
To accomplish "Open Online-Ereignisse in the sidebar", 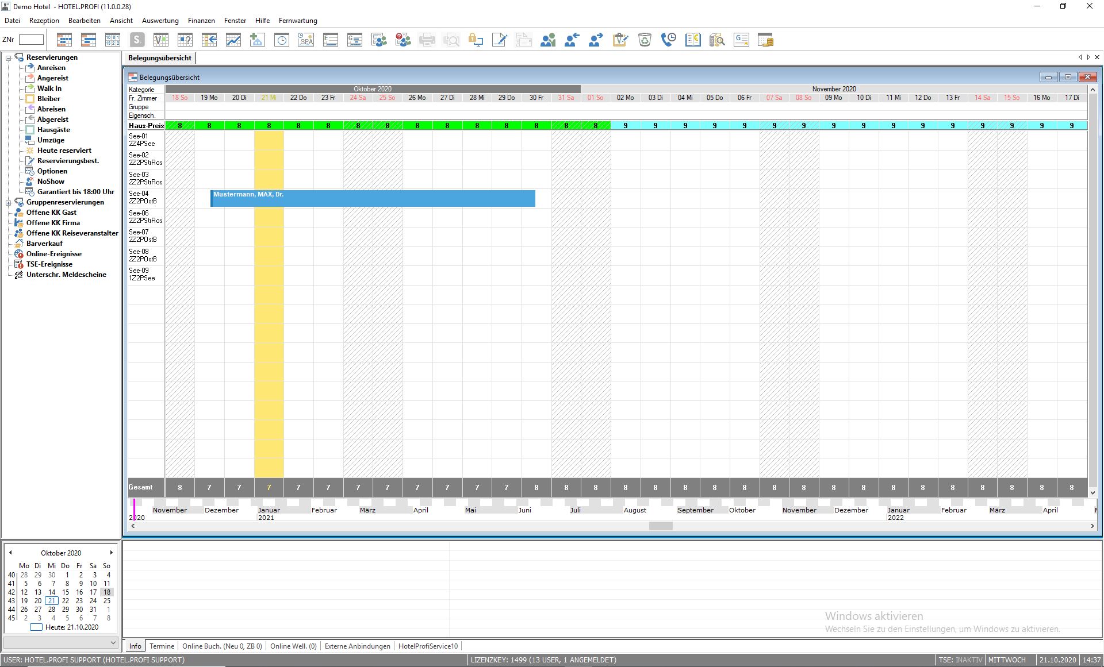I will (53, 254).
